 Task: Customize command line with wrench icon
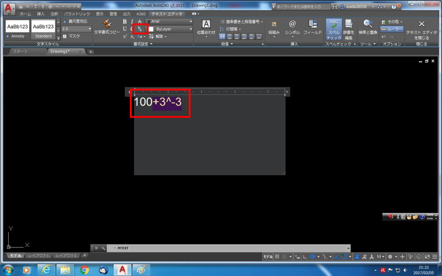click(x=103, y=248)
